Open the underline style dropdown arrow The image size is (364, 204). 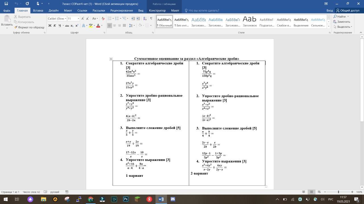pos(63,25)
